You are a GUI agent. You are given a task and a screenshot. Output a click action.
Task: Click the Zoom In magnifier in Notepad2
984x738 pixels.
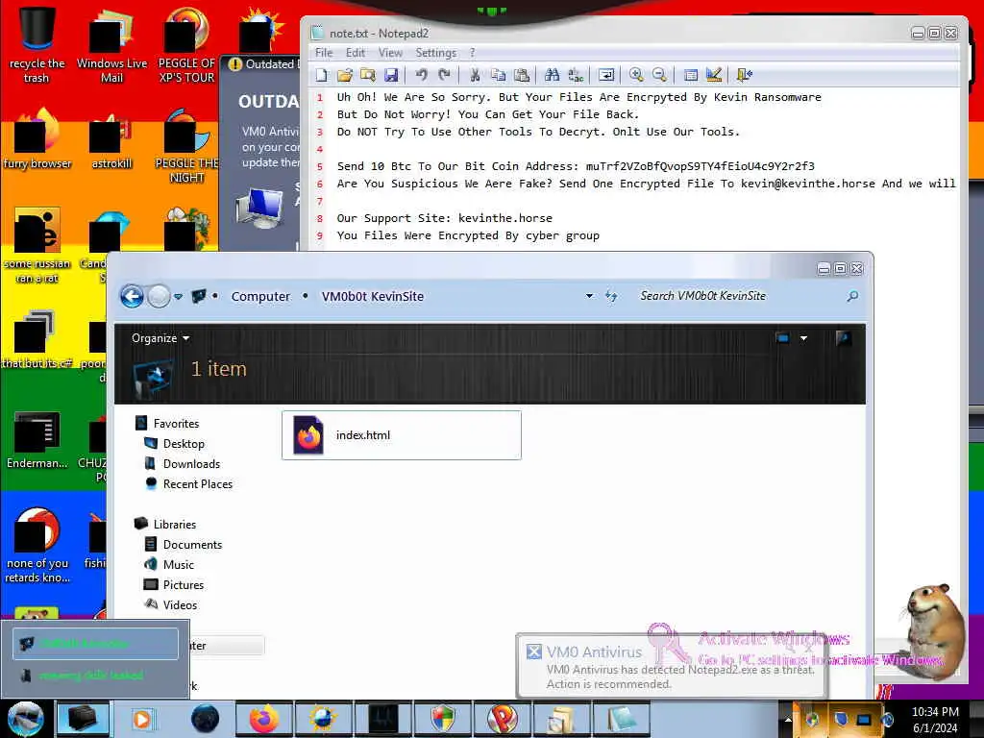[x=636, y=75]
